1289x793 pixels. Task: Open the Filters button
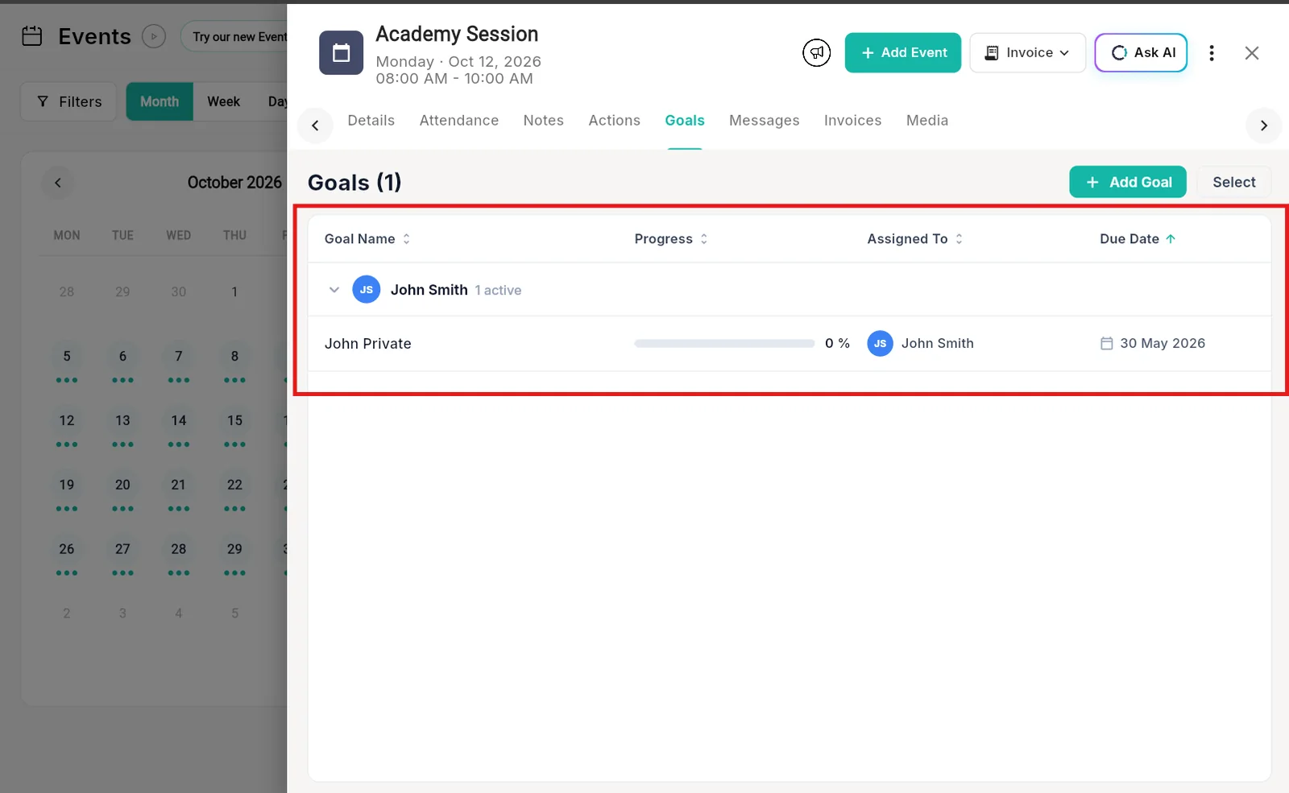pos(68,101)
